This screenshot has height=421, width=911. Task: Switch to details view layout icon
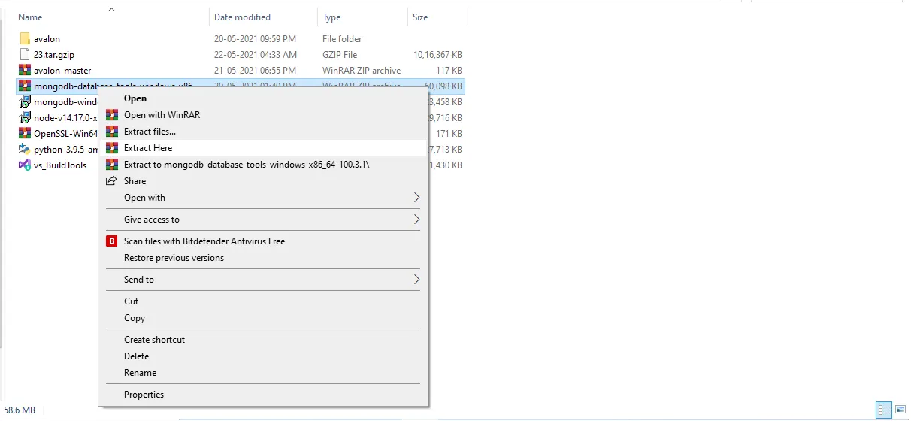tap(883, 410)
